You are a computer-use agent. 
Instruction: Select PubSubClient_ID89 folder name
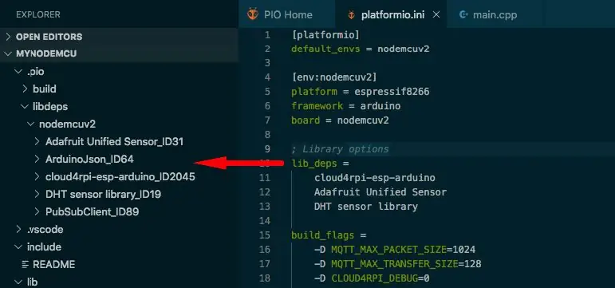[93, 212]
